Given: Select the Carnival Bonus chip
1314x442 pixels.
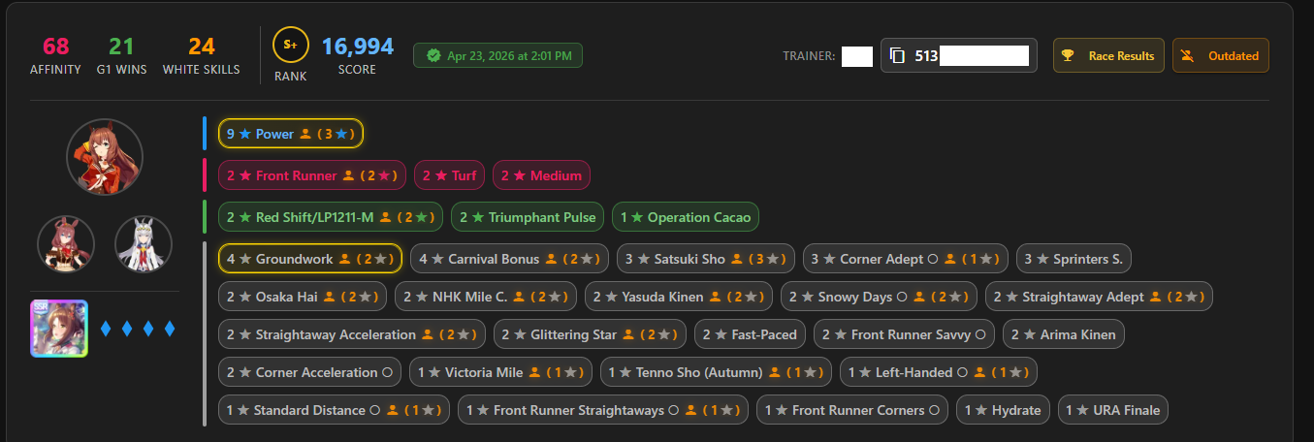Looking at the screenshot, I should click(x=509, y=259).
